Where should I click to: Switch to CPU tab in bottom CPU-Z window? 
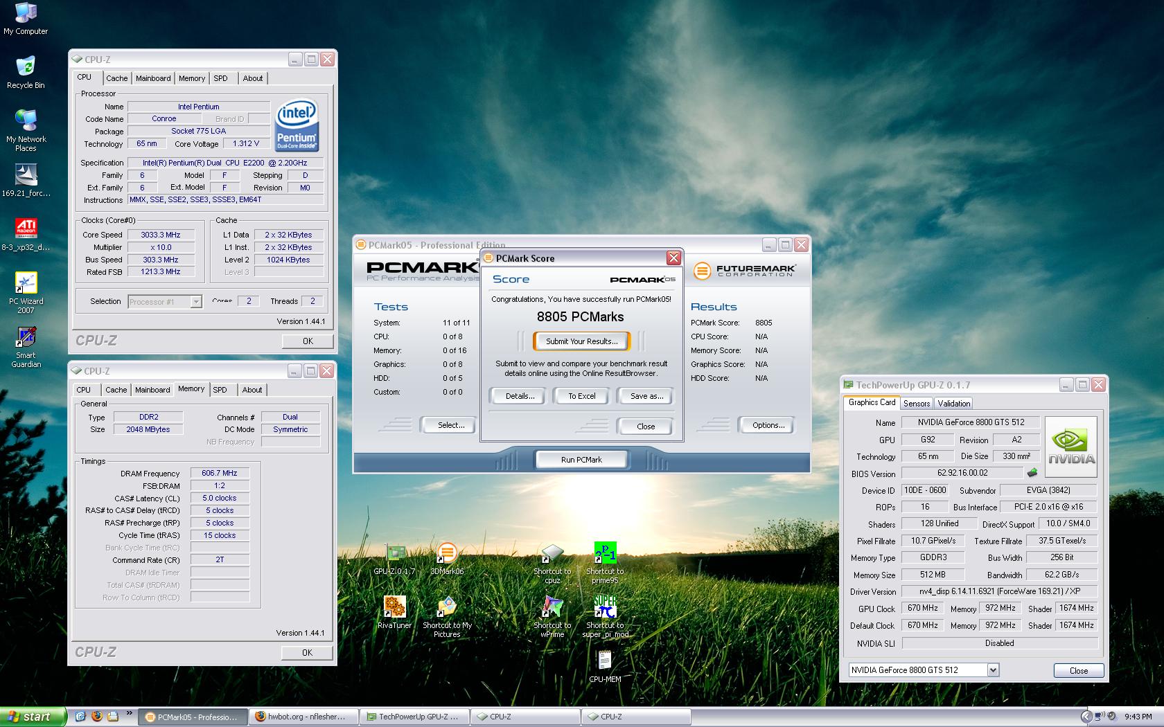pyautogui.click(x=84, y=390)
